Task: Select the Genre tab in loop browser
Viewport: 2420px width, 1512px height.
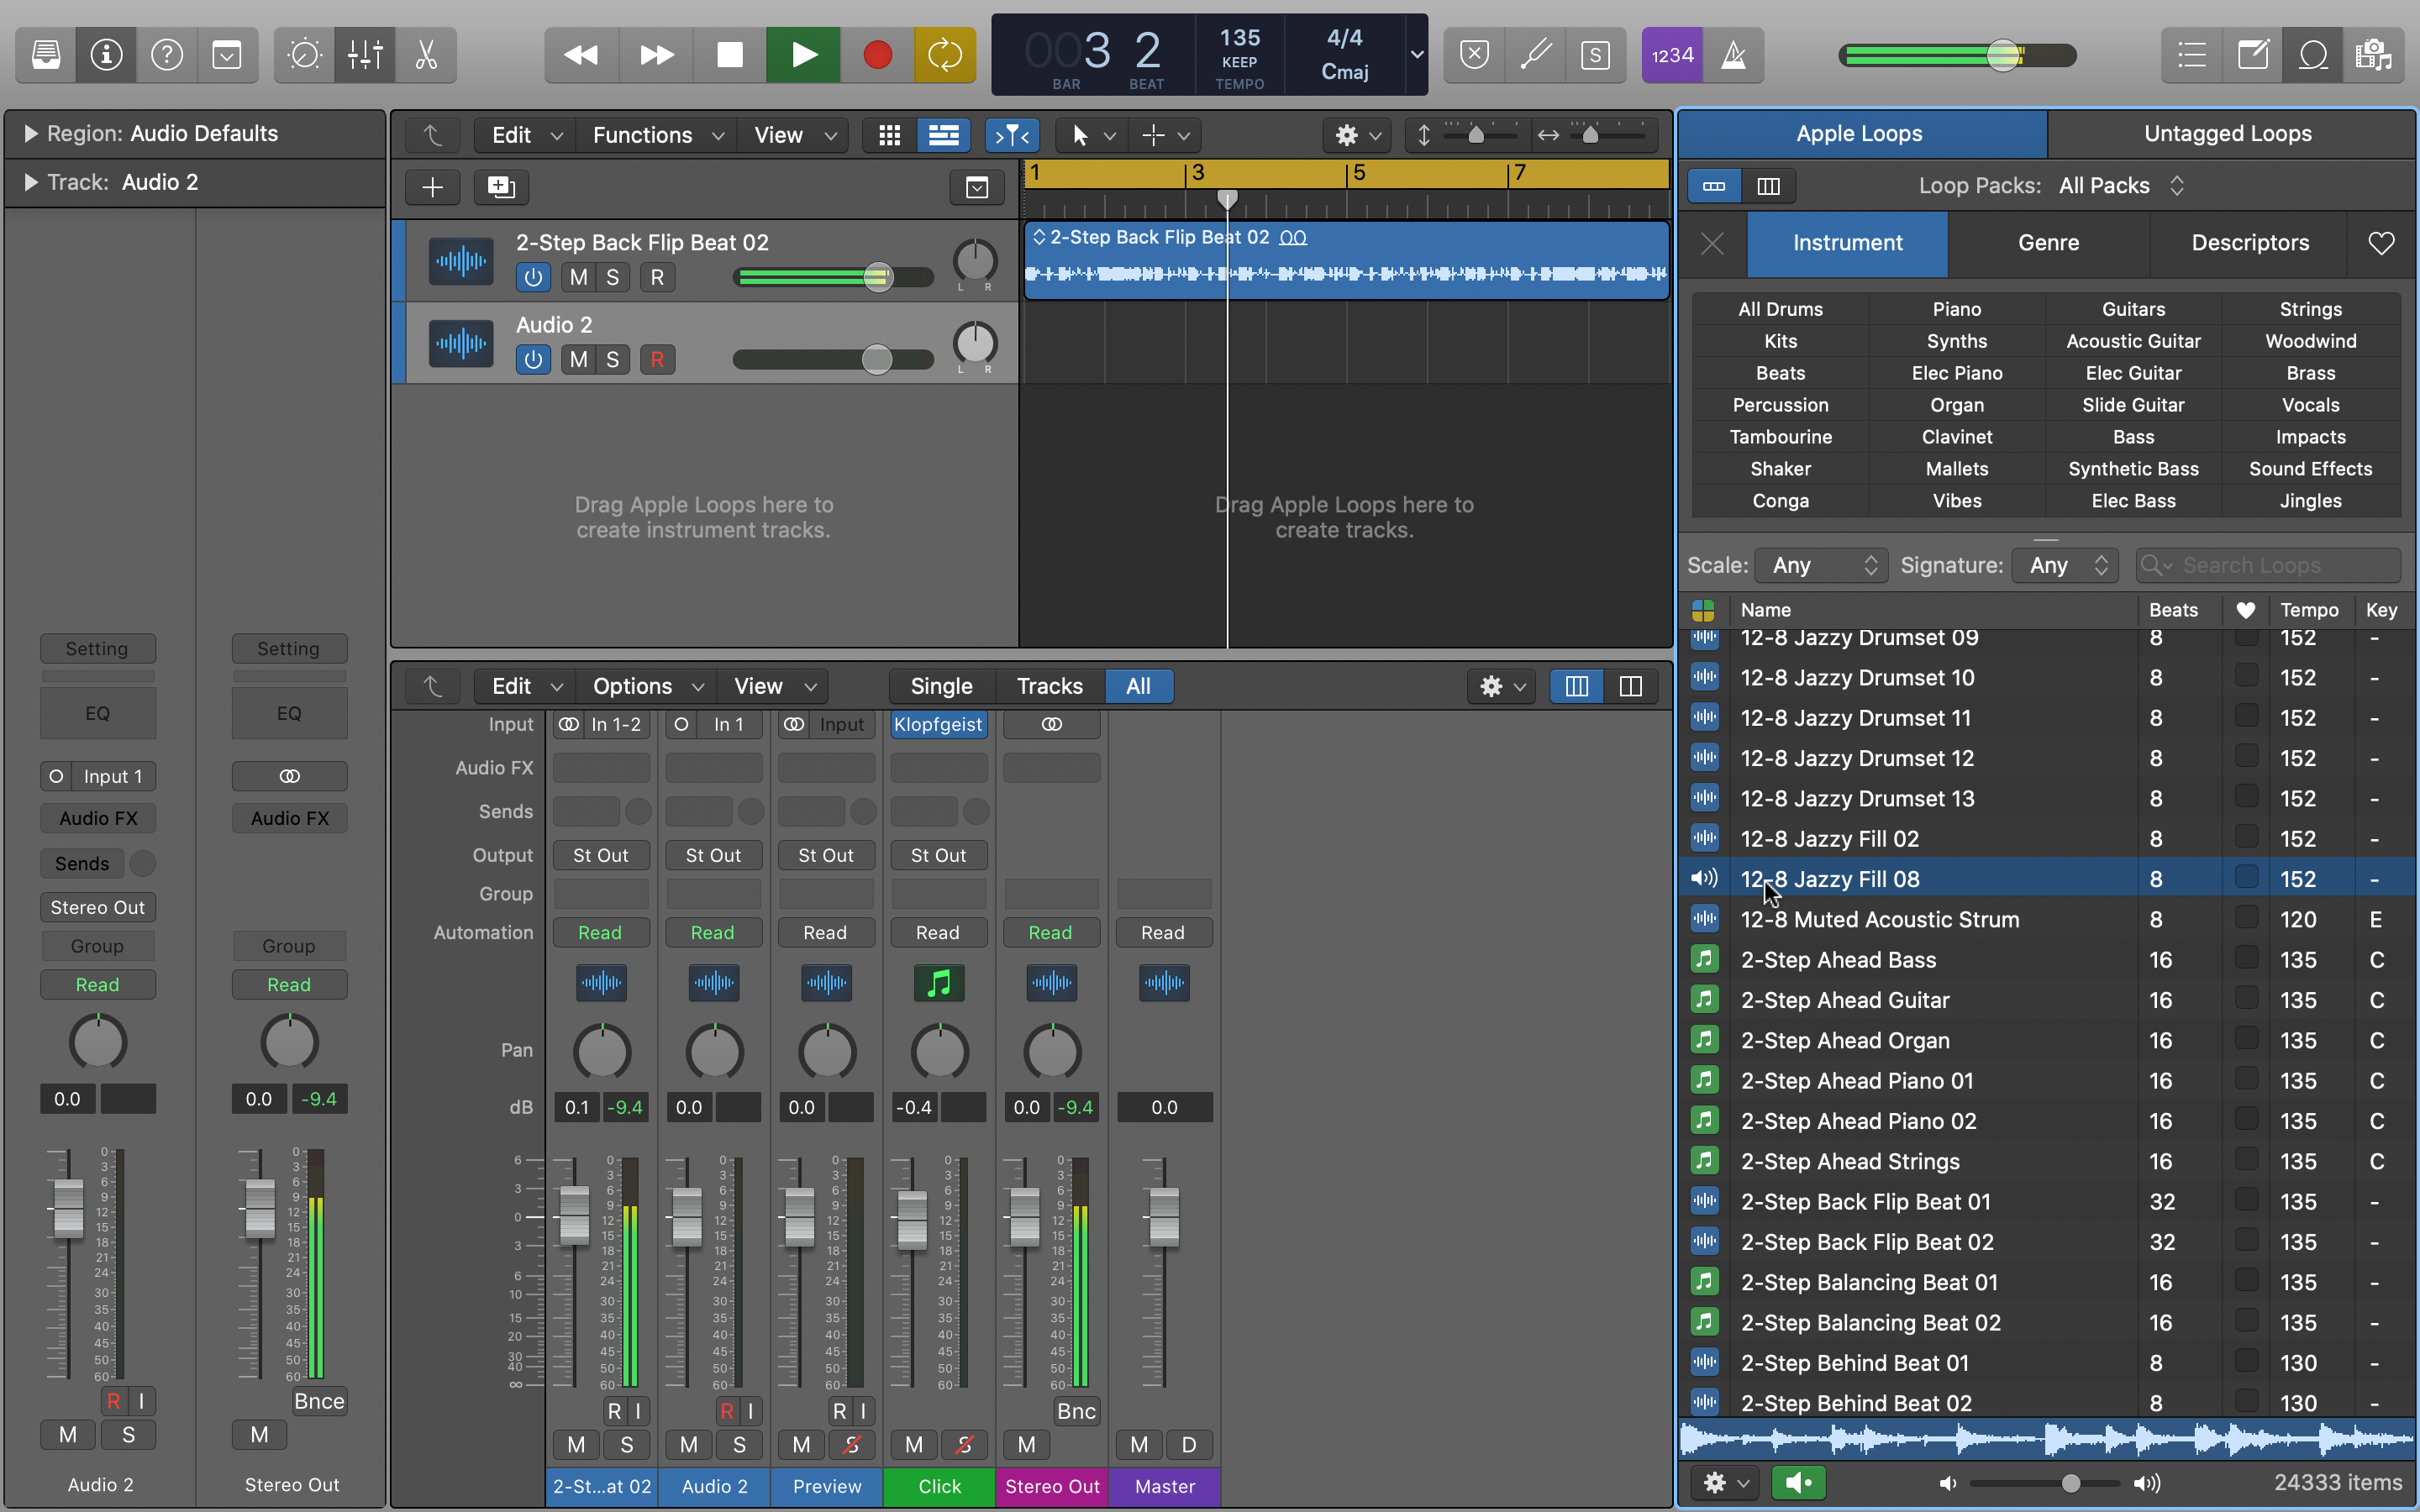Action: (2048, 243)
